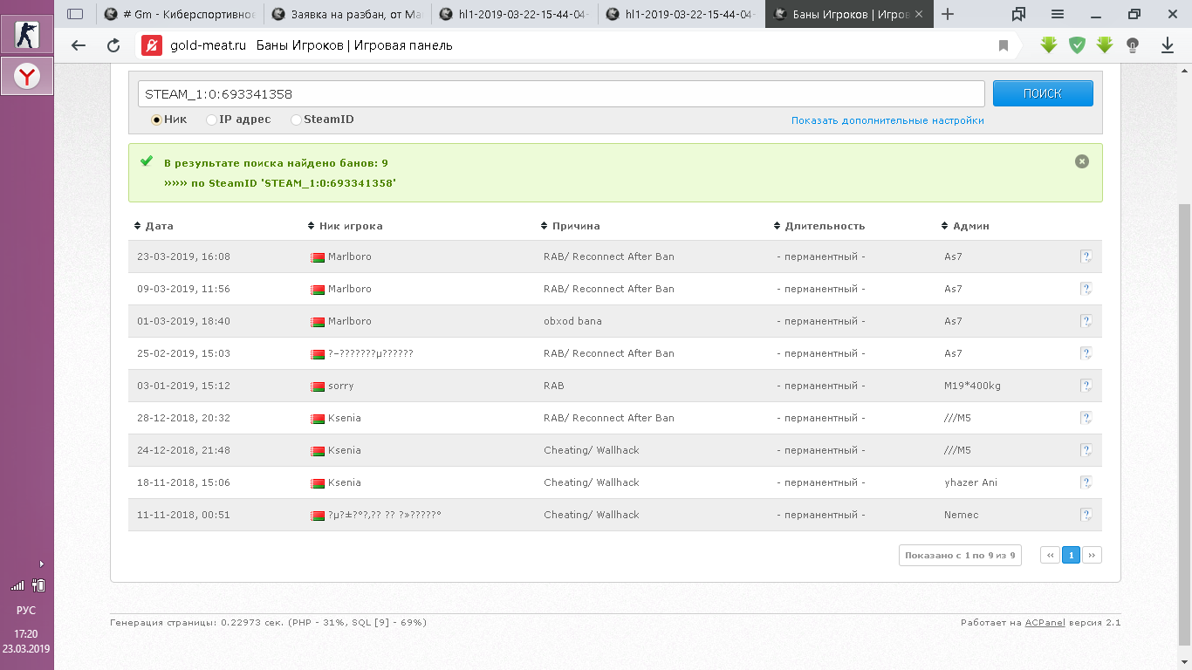Select the Ник radio button
This screenshot has height=670, width=1192.
coord(157,120)
